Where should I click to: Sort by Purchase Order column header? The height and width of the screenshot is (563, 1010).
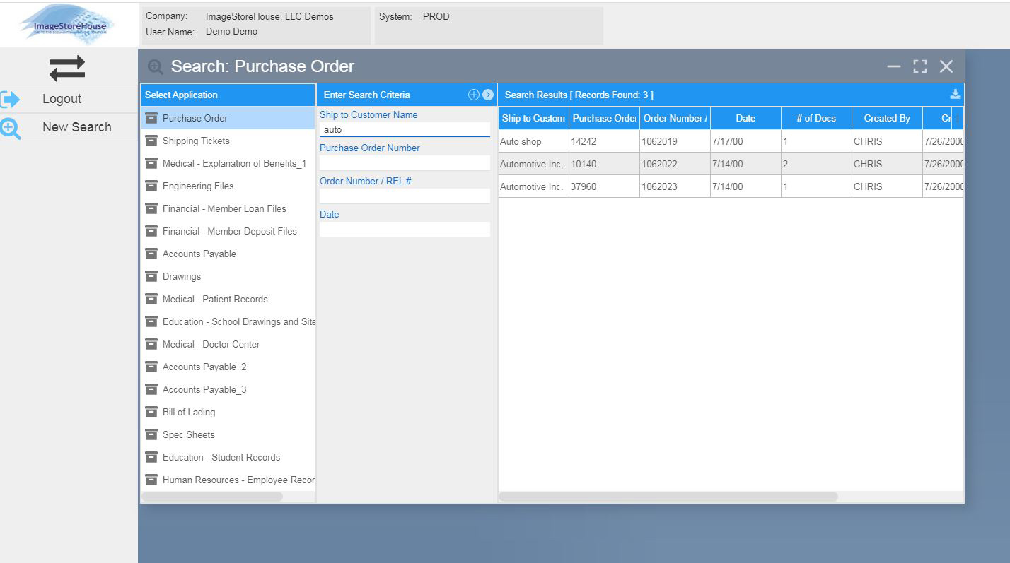click(604, 118)
